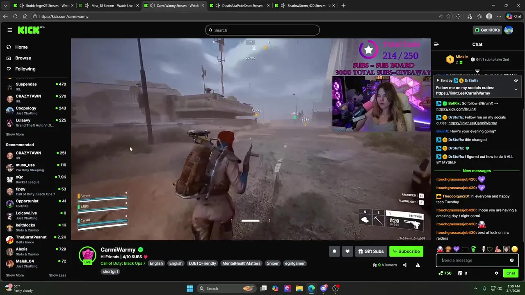
Task: Report the stream with warning triangle
Action: pos(418,265)
